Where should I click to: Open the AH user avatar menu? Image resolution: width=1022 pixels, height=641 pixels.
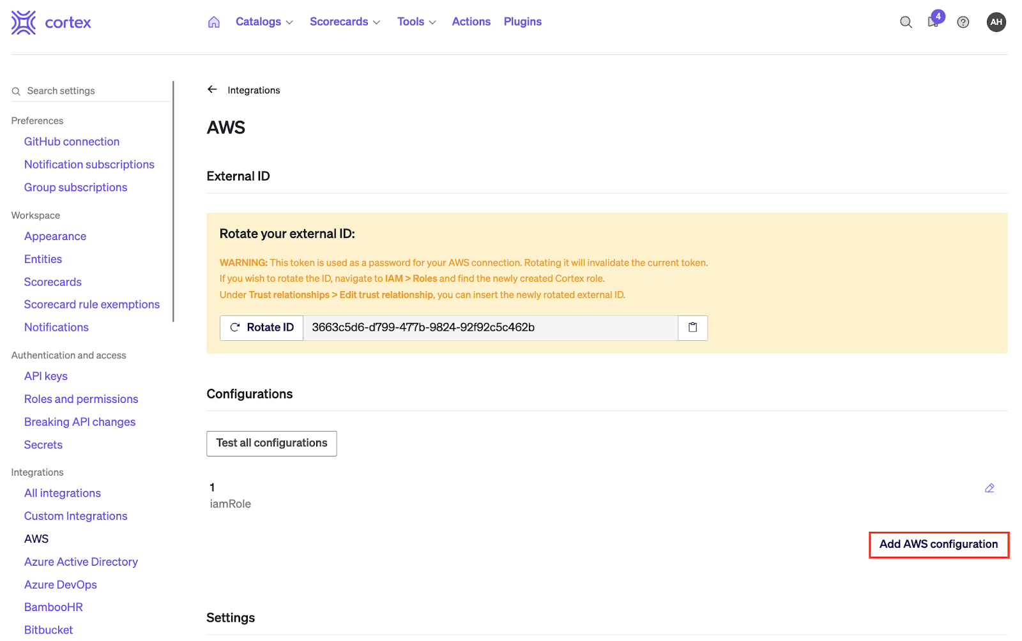(996, 22)
